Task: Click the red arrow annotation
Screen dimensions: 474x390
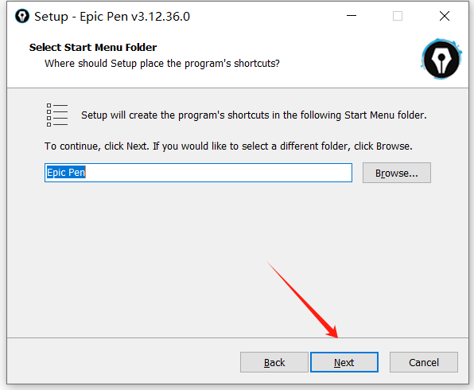Action: (302, 299)
